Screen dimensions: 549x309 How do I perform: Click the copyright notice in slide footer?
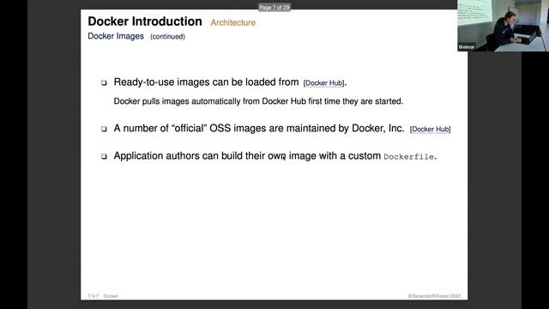click(434, 296)
